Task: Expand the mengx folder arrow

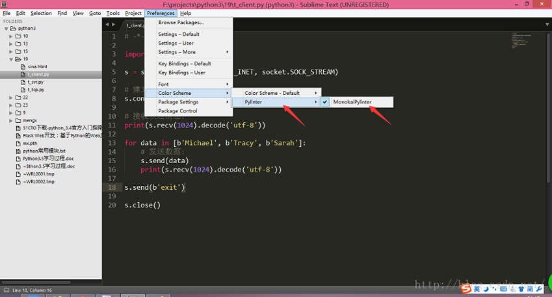Action: point(11,121)
